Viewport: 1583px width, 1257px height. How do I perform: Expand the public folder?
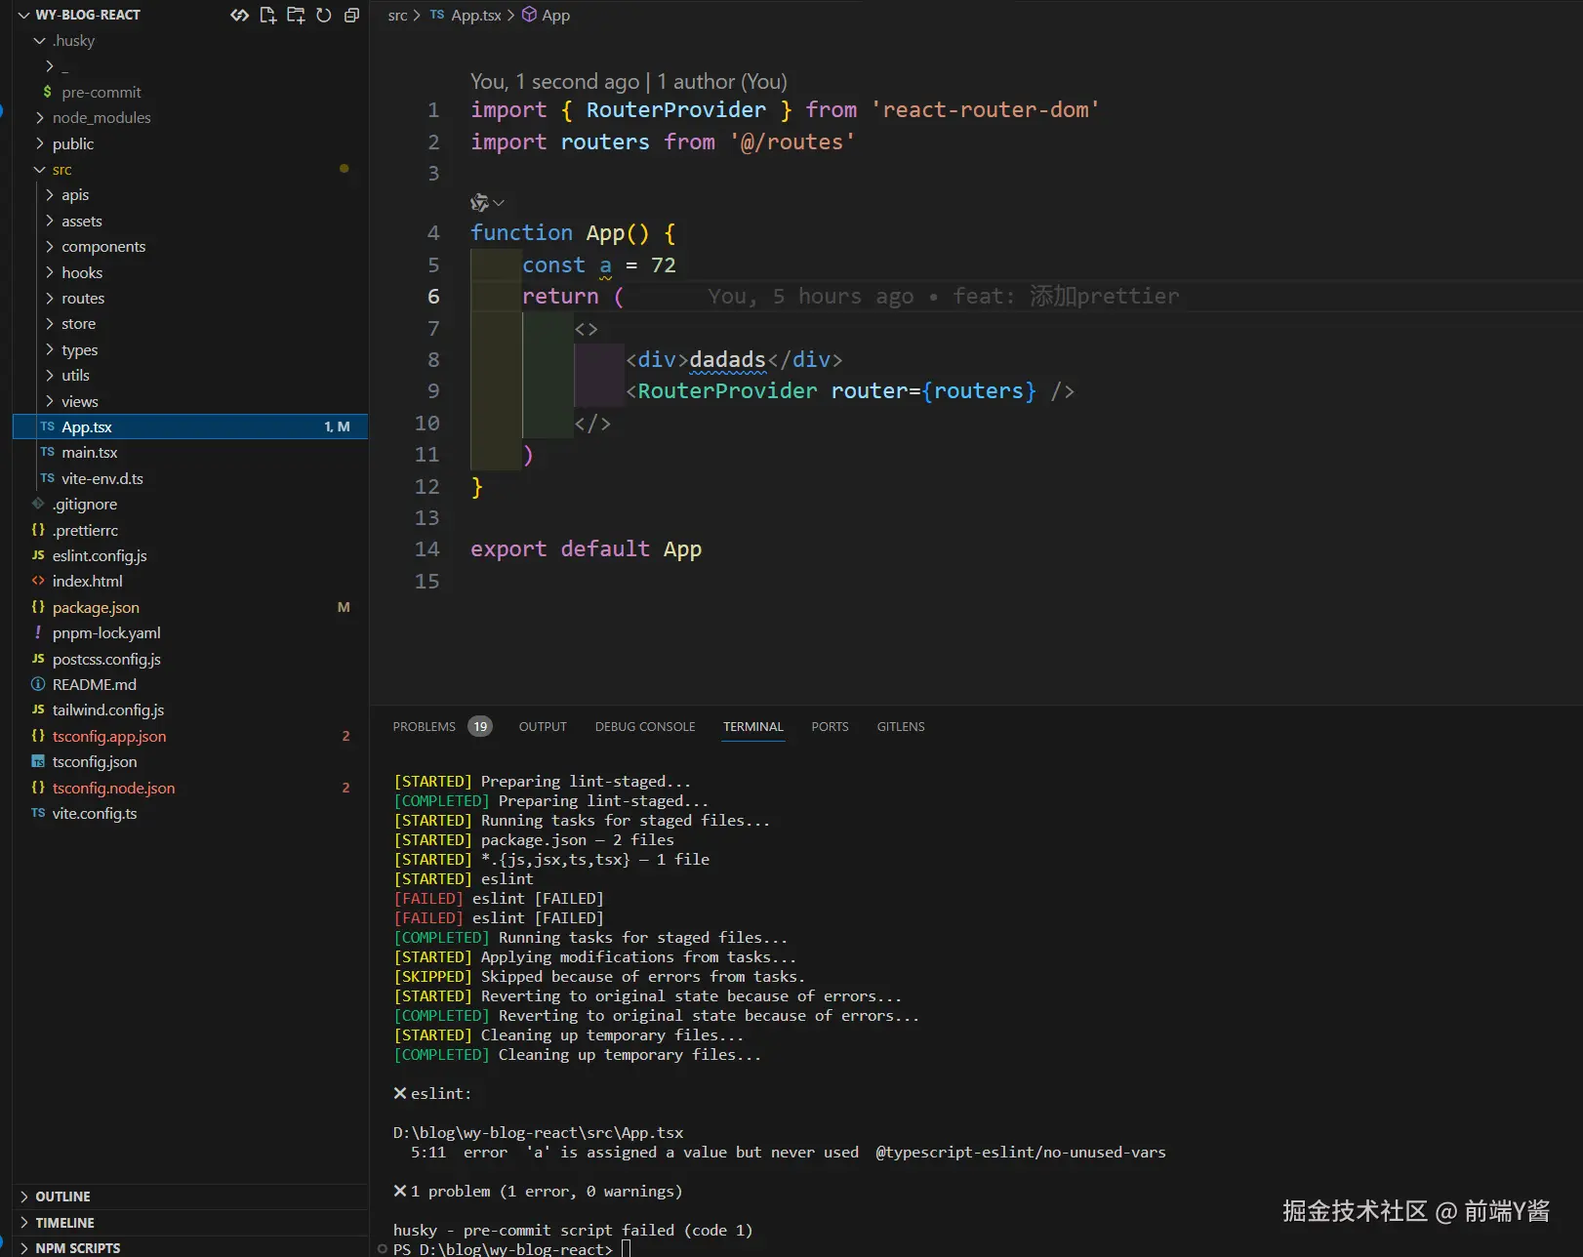[x=40, y=143]
